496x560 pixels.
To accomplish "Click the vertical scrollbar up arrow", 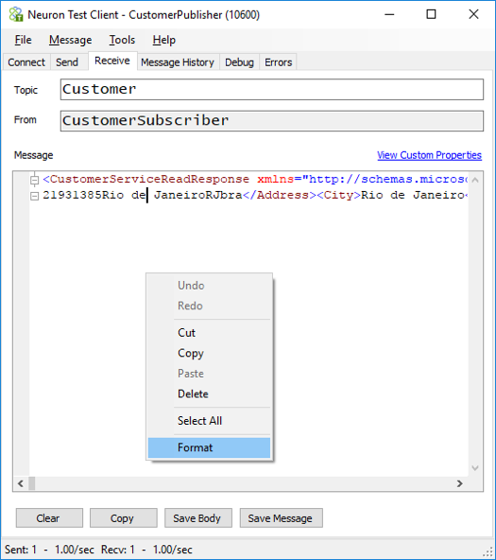I will point(475,180).
